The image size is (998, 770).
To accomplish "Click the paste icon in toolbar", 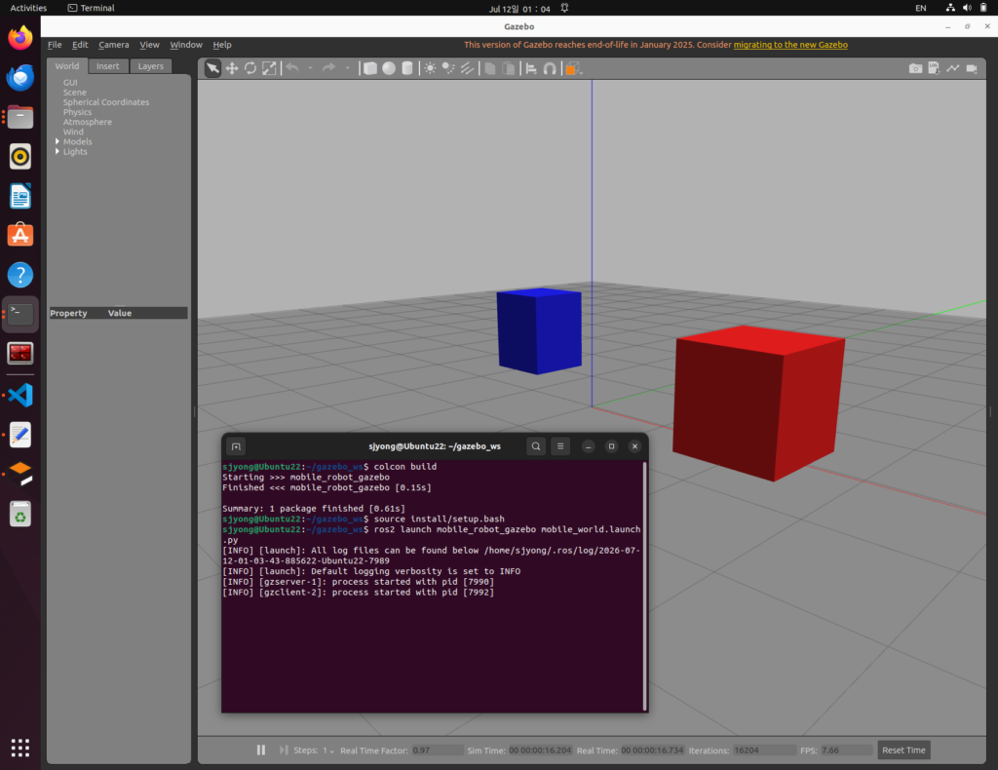I will 509,68.
